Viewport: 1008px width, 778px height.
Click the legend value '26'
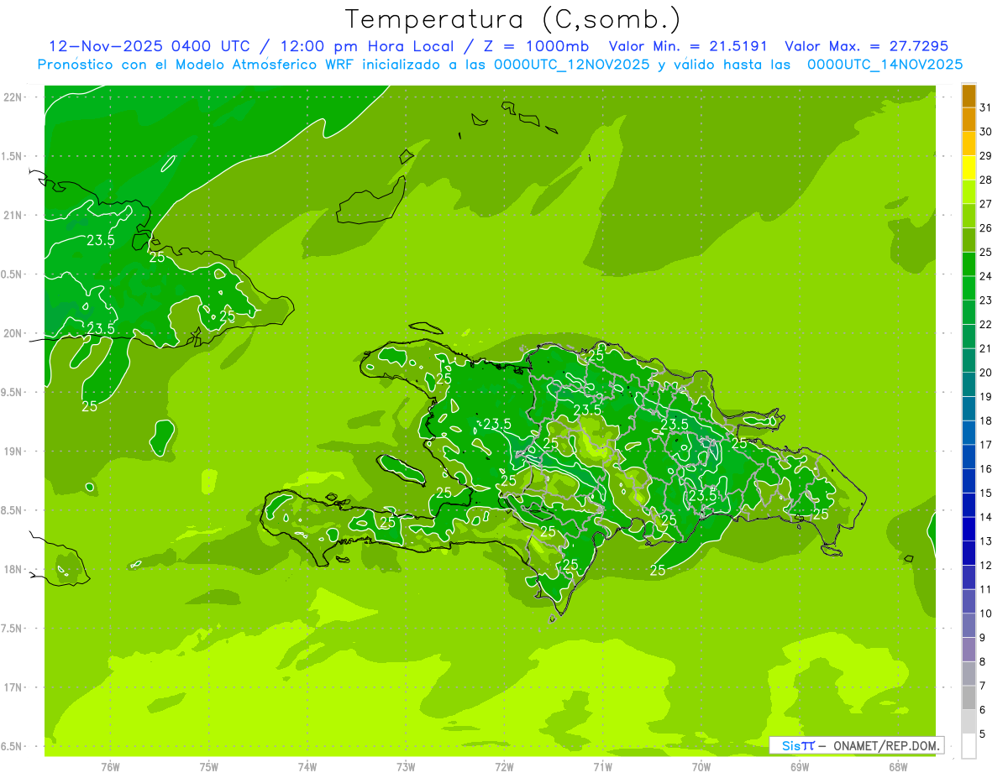click(x=986, y=227)
